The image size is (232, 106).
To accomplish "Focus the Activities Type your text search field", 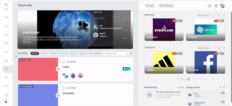I will (x=116, y=53).
